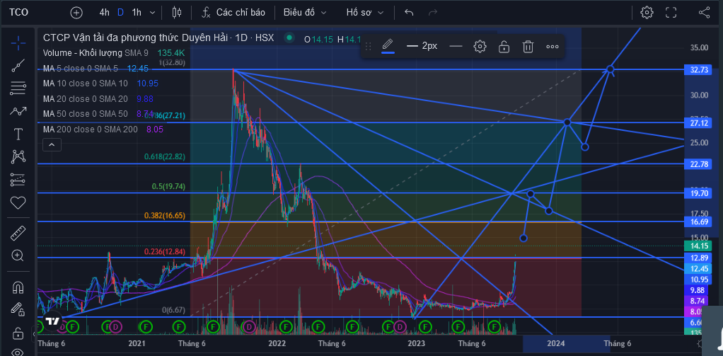Screen dimensions: 723x356
Task: Open the patterns drawing tools group
Action: click(18, 111)
